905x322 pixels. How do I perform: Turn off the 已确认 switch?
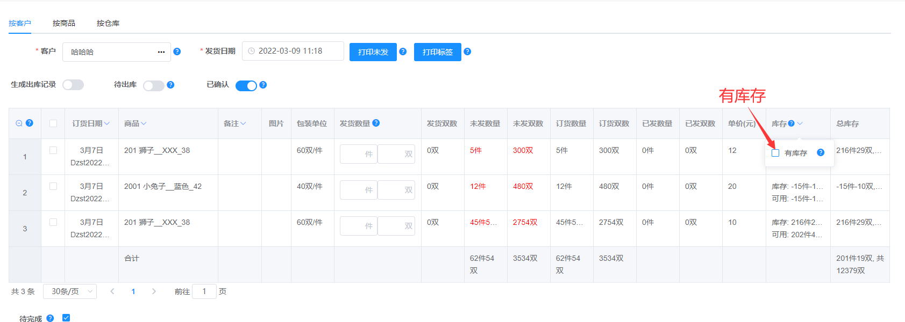coord(246,86)
